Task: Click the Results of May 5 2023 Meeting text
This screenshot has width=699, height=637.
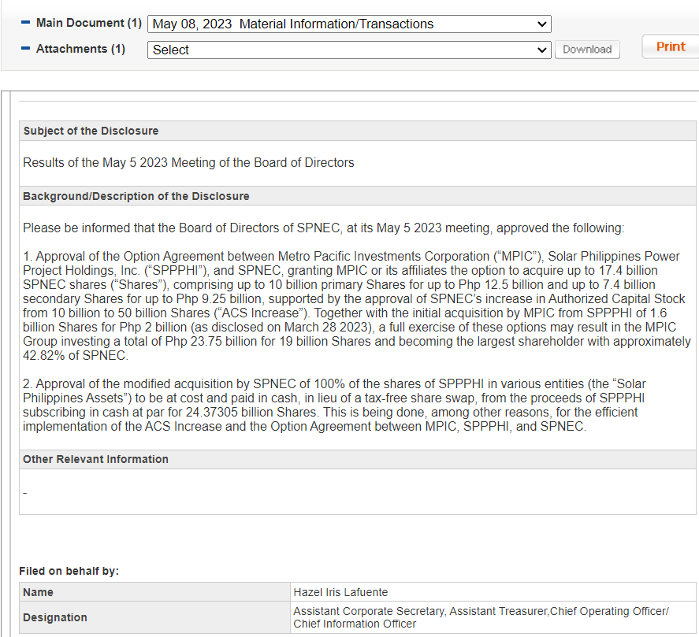Action: coord(188,162)
